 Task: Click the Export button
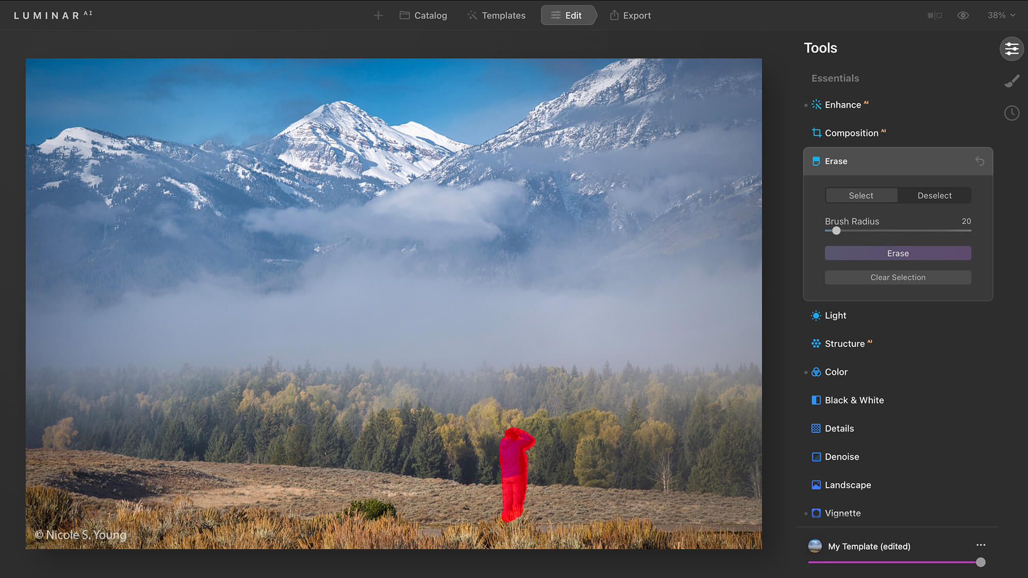pos(630,15)
